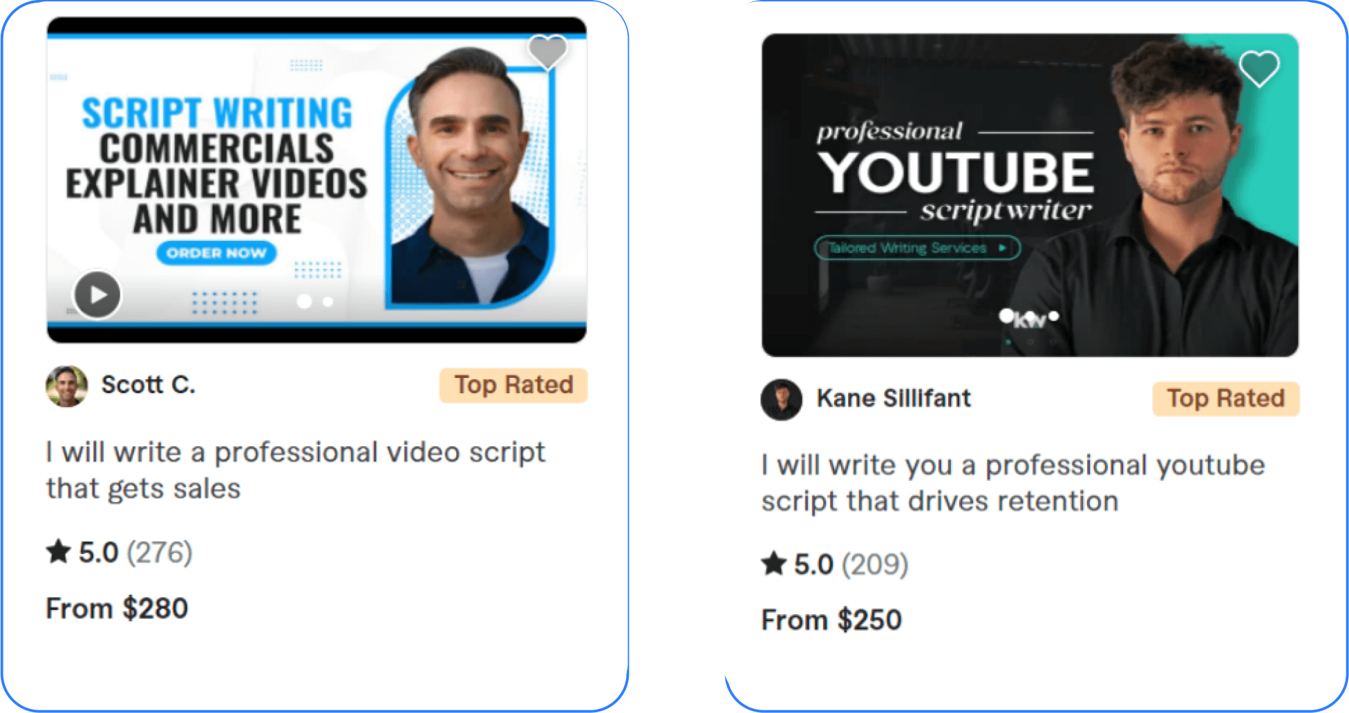This screenshot has height=713, width=1349.
Task: Click Top Rated badge on Kane's card
Action: (1226, 399)
